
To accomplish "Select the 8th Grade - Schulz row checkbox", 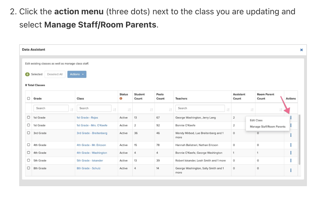I will pyautogui.click(x=29, y=168).
